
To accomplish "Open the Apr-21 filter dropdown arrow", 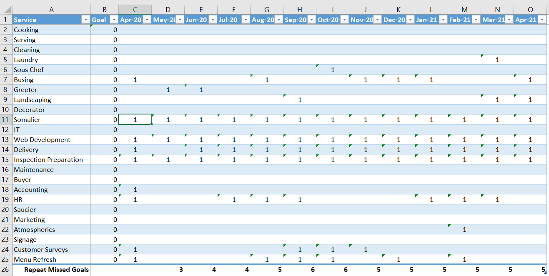I will [x=542, y=20].
